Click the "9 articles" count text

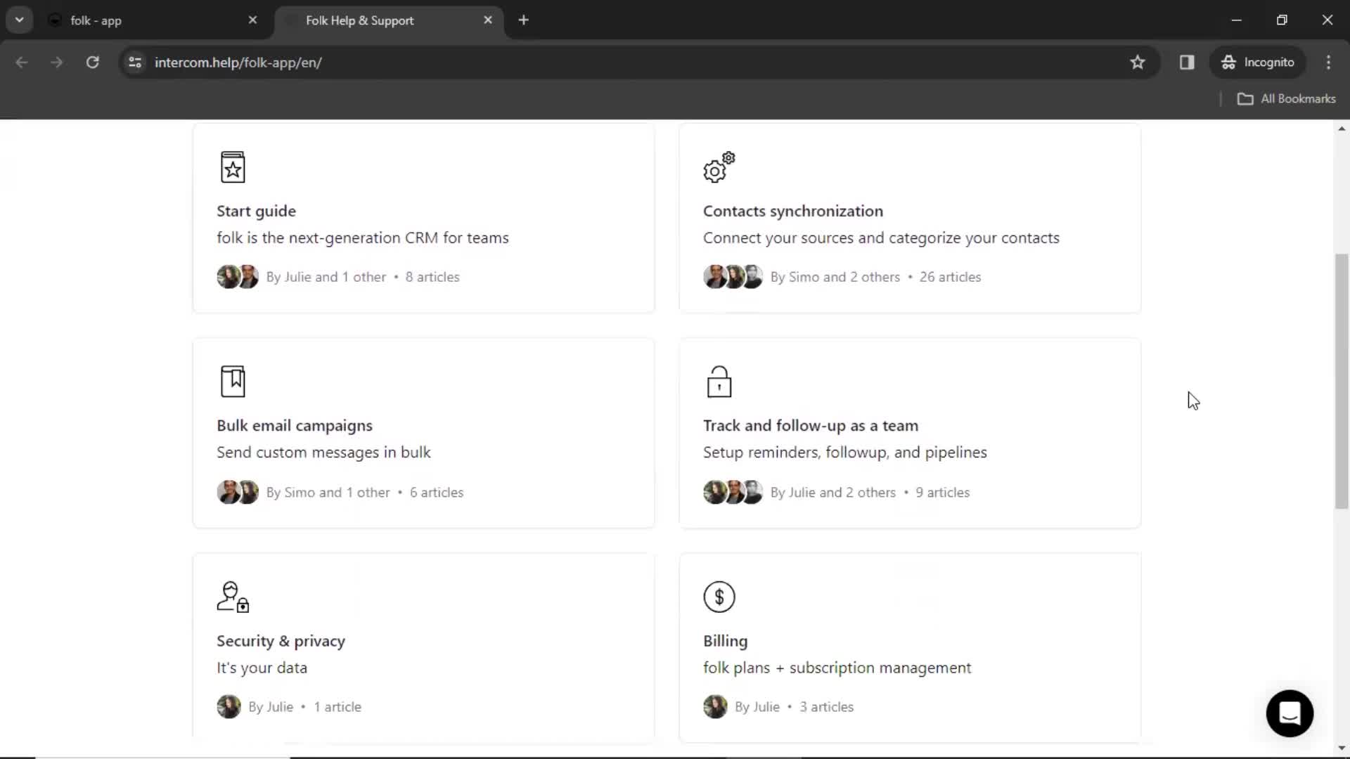[942, 492]
